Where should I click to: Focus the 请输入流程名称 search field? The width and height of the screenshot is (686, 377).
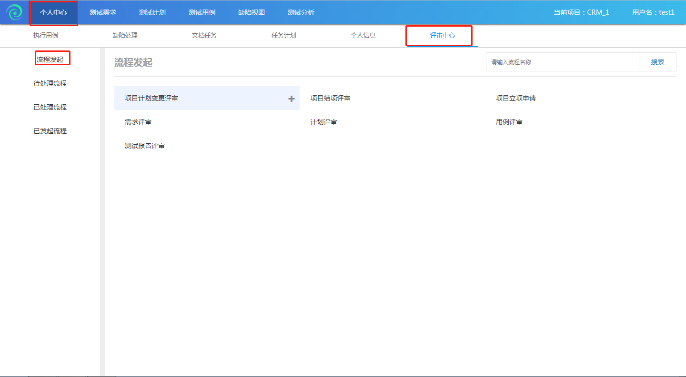[x=562, y=62]
